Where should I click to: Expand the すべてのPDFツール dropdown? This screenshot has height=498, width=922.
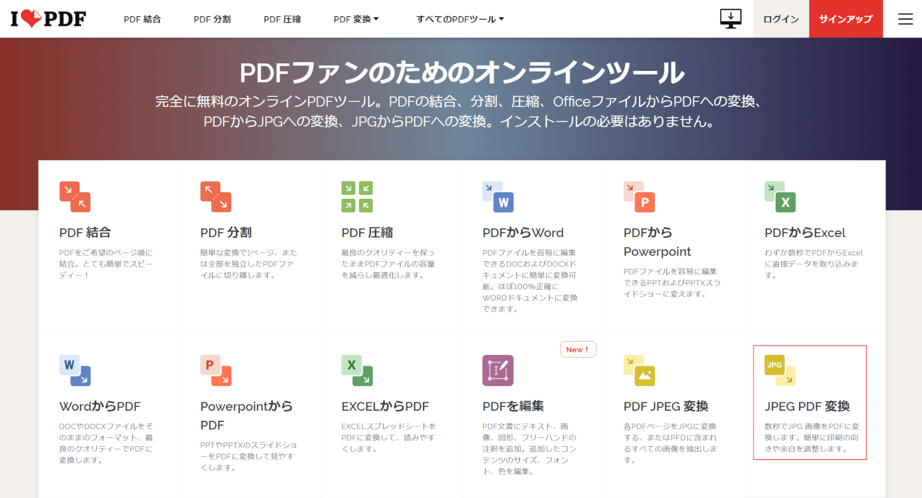(x=460, y=19)
